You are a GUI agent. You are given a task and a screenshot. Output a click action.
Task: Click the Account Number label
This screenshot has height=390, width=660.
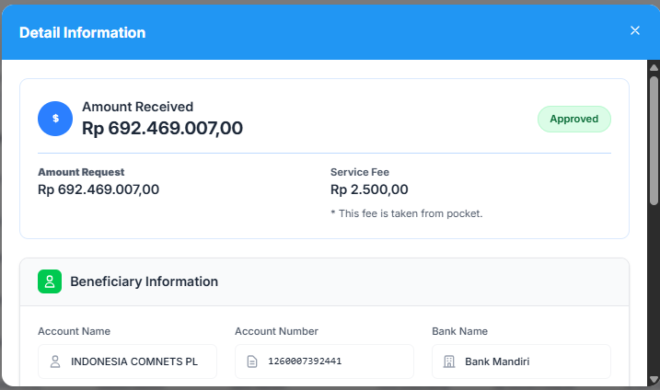click(x=276, y=331)
